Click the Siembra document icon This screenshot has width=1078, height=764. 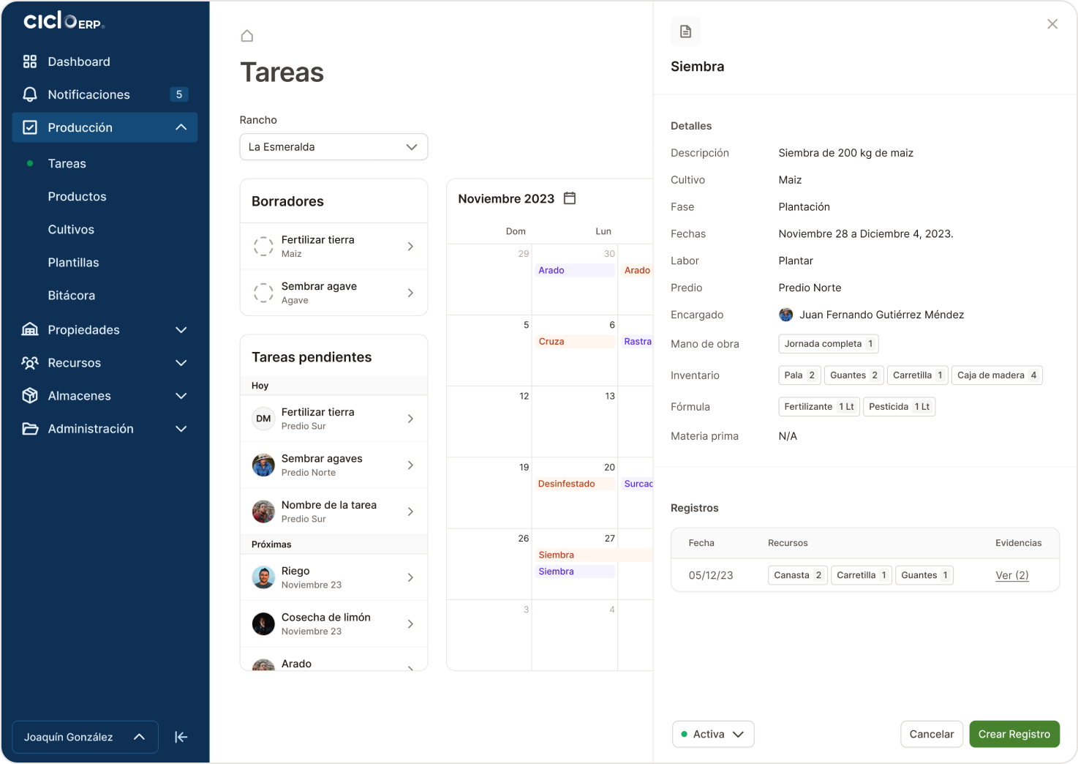pyautogui.click(x=685, y=31)
